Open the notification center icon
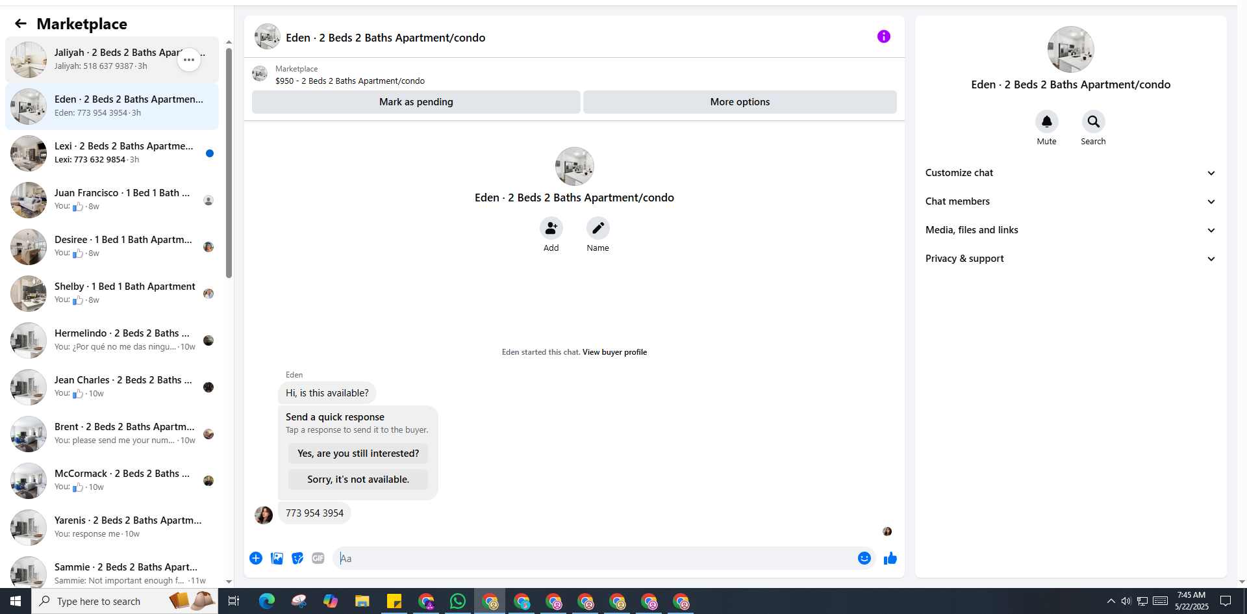The height and width of the screenshot is (614, 1247). click(x=1226, y=601)
